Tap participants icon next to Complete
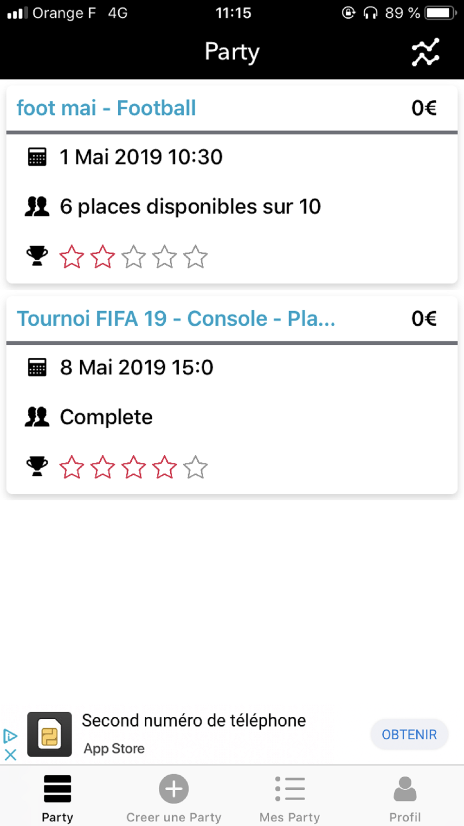This screenshot has width=464, height=826. (x=37, y=417)
